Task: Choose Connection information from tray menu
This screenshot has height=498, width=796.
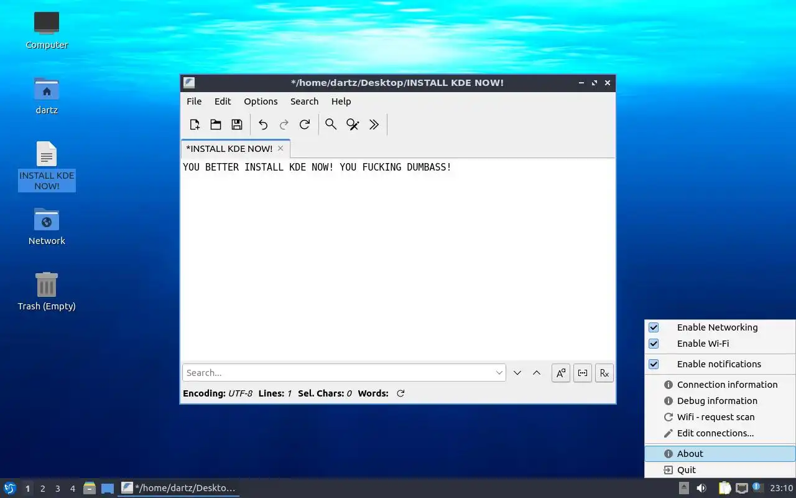Action: pos(720,385)
